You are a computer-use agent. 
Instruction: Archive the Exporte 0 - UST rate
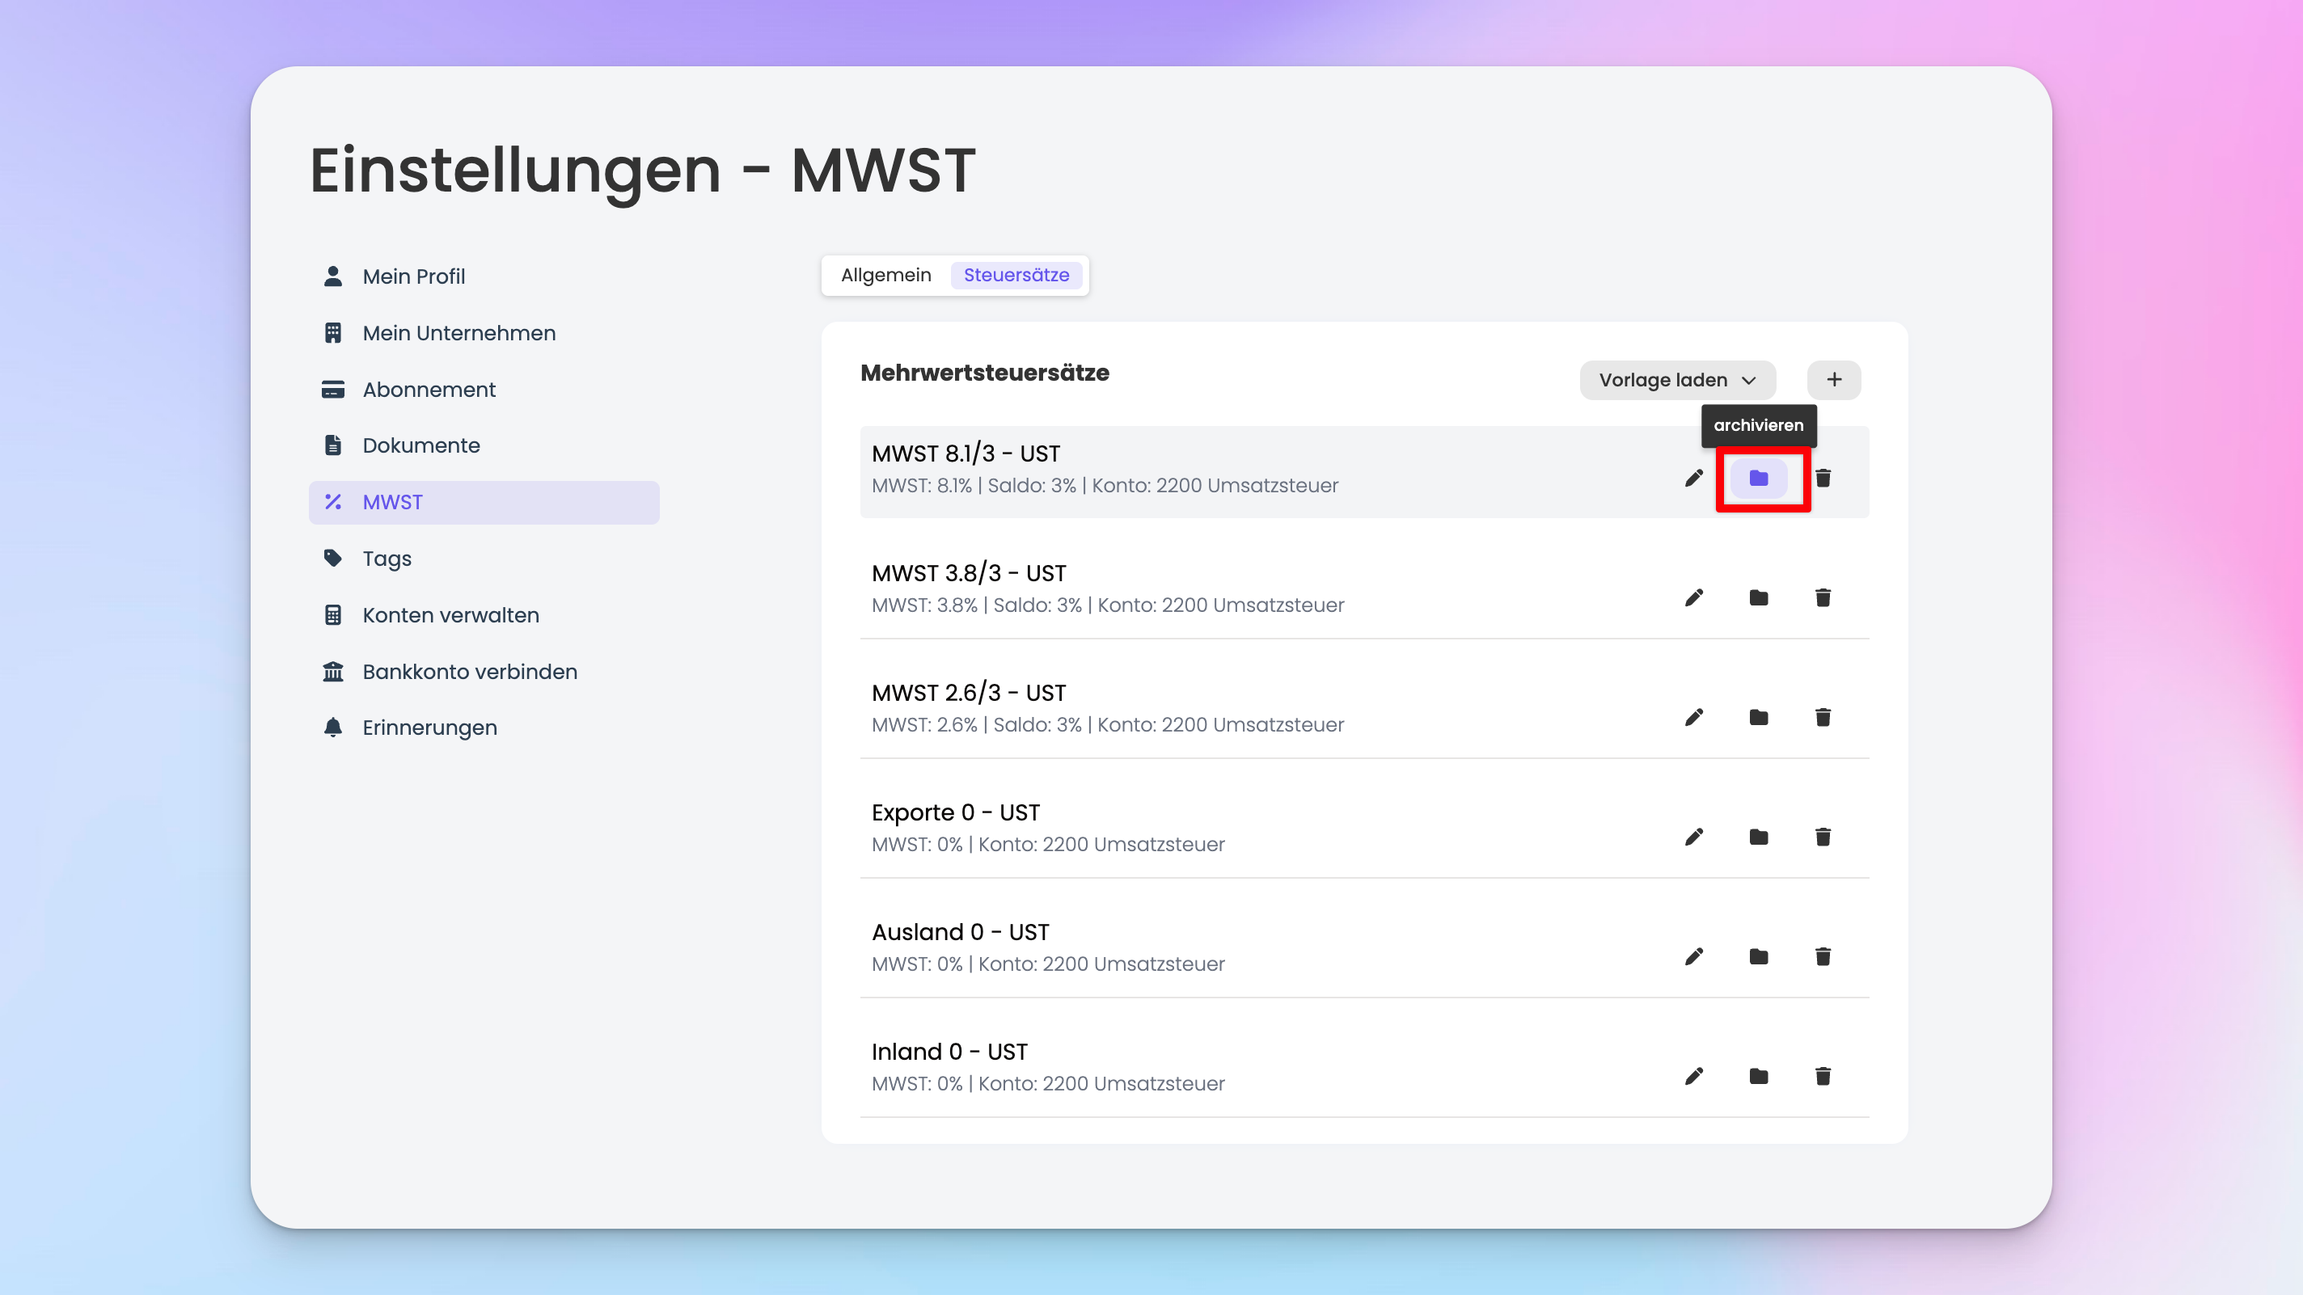pyautogui.click(x=1758, y=837)
